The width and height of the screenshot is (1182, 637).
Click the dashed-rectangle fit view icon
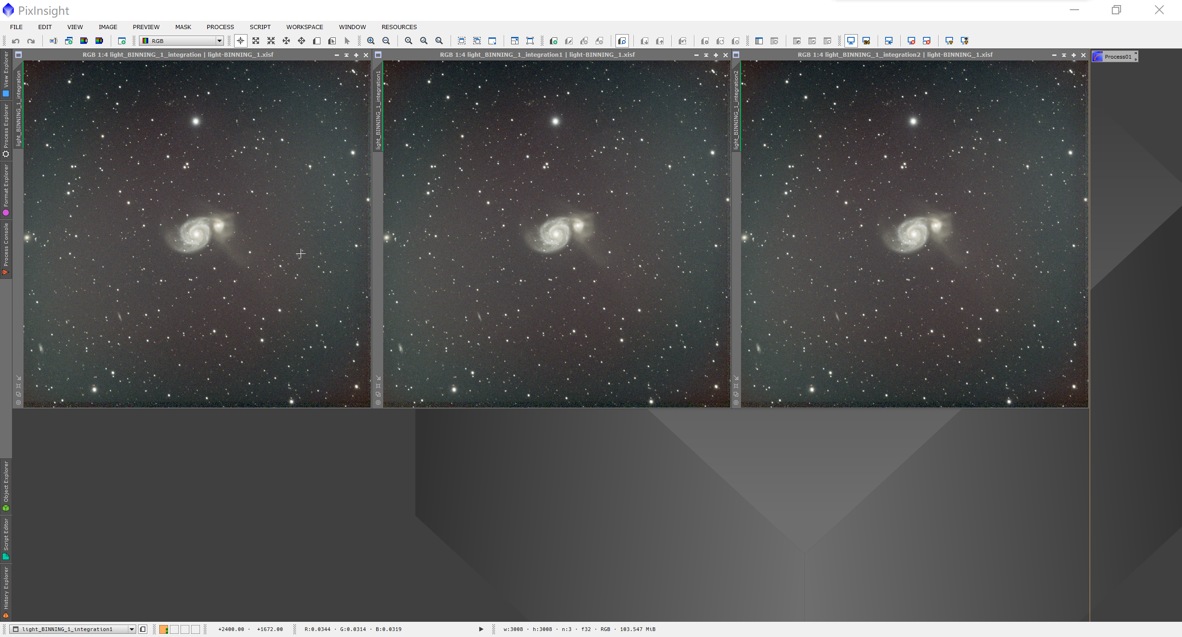(x=462, y=41)
